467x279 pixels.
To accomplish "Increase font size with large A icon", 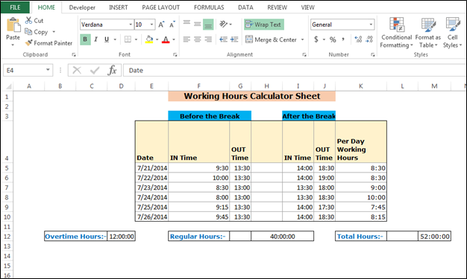I will (161, 25).
